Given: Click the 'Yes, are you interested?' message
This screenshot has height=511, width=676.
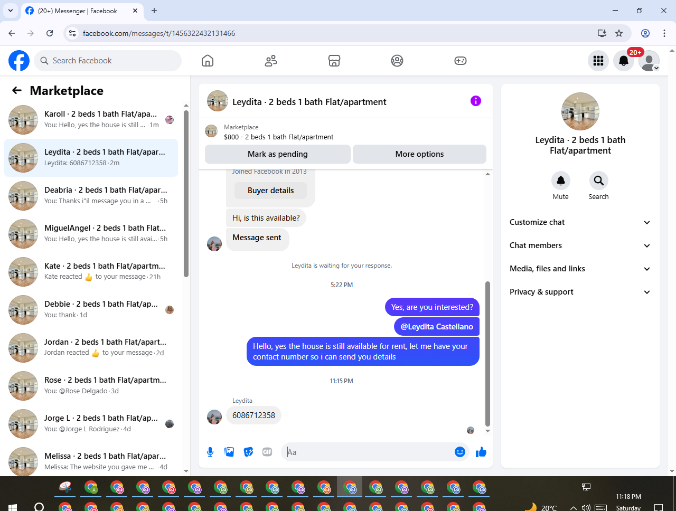Looking at the screenshot, I should coord(432,307).
